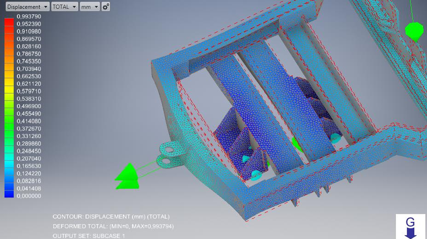Click legend value 0,041408
Screen dimensions: 427x239
tap(29, 188)
